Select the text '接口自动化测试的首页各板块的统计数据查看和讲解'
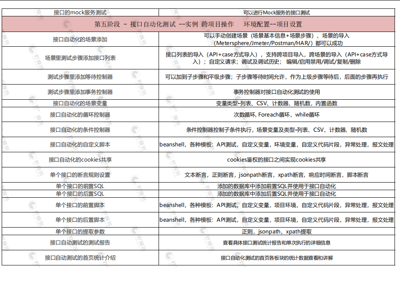The image size is (400, 281). [x=276, y=258]
